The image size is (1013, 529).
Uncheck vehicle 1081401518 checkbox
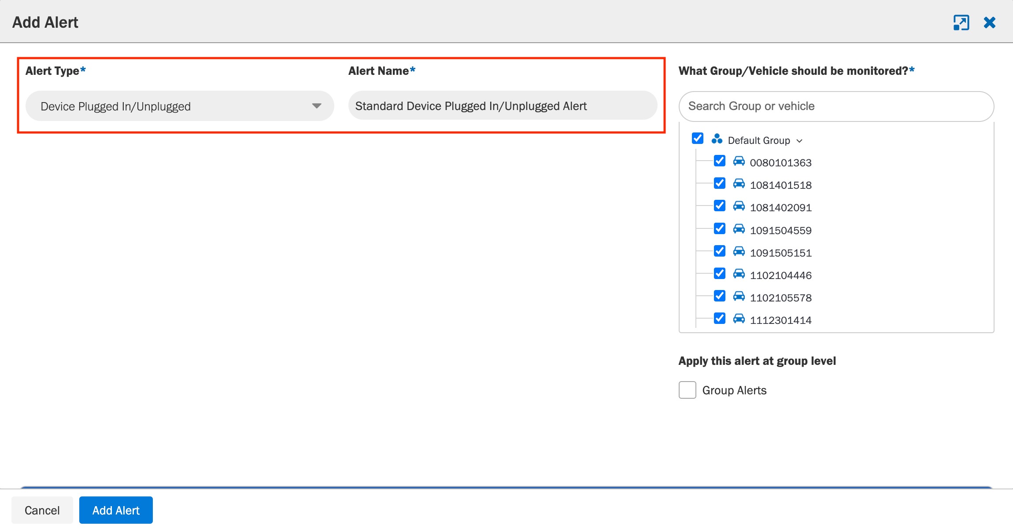[x=720, y=184]
